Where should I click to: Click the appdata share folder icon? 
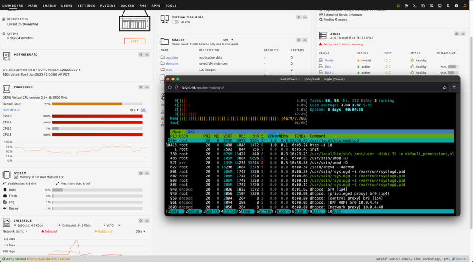[x=163, y=57]
